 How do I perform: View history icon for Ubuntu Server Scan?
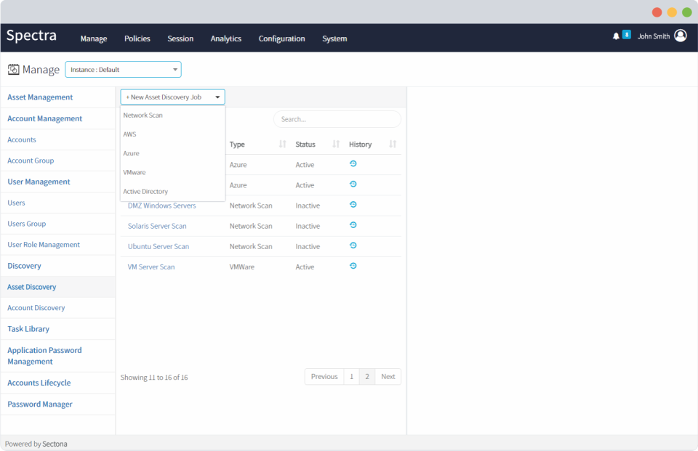pyautogui.click(x=353, y=245)
